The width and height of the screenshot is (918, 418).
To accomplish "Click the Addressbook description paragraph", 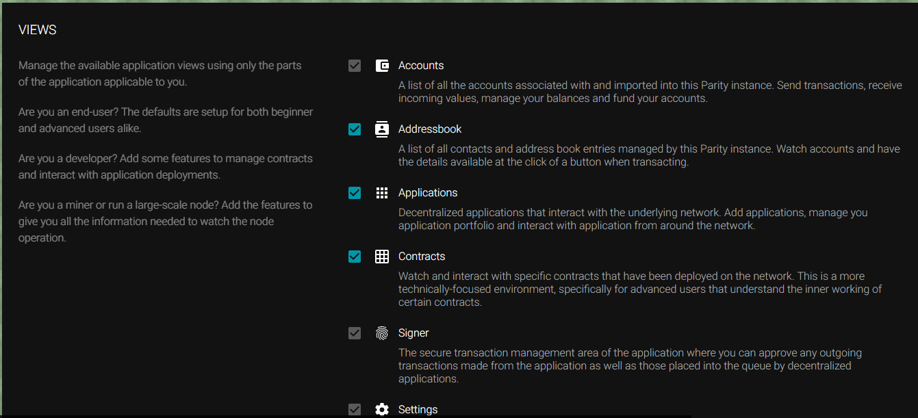I will pos(649,155).
